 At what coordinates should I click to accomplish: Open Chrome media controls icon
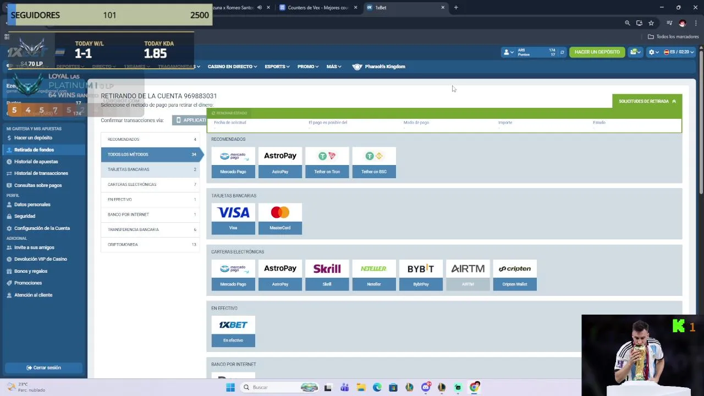click(669, 23)
